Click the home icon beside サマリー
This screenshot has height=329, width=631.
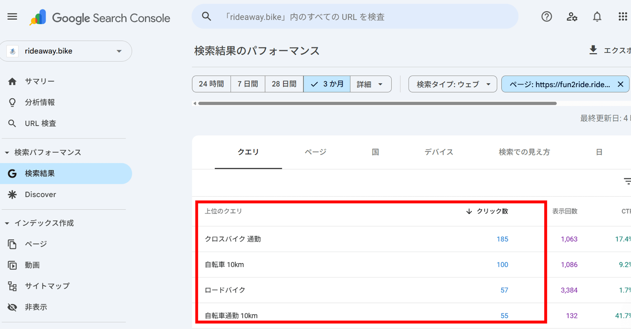12,81
